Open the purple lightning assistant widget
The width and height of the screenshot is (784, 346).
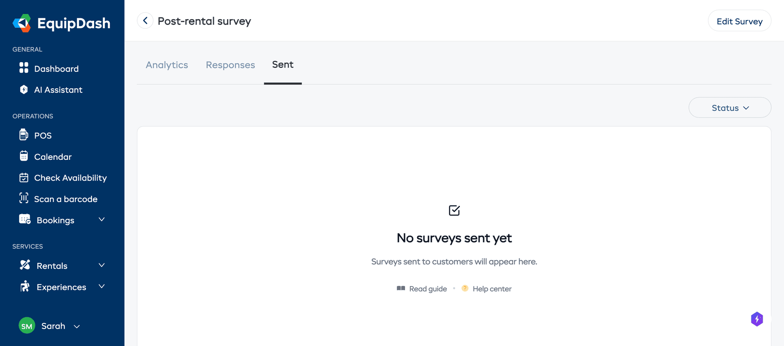point(757,319)
